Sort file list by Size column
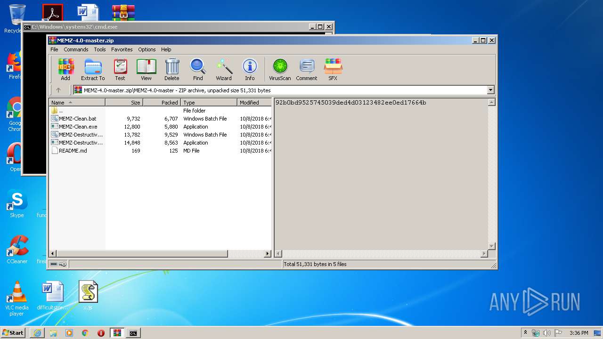603x339 pixels. 124,103
